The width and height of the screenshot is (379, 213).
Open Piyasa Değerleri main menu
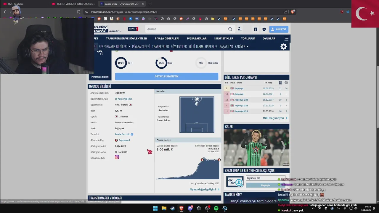[167, 38]
